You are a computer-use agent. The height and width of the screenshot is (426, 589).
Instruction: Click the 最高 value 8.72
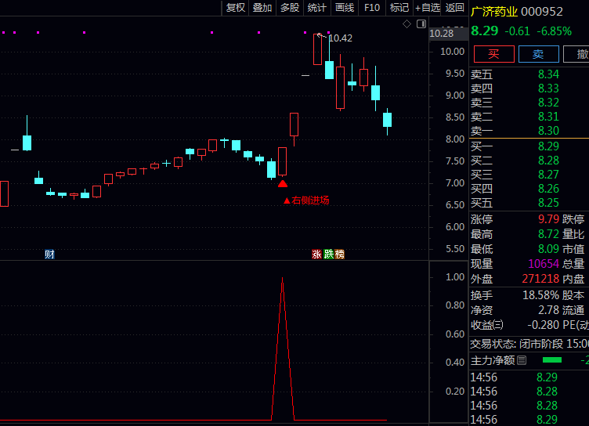click(548, 234)
